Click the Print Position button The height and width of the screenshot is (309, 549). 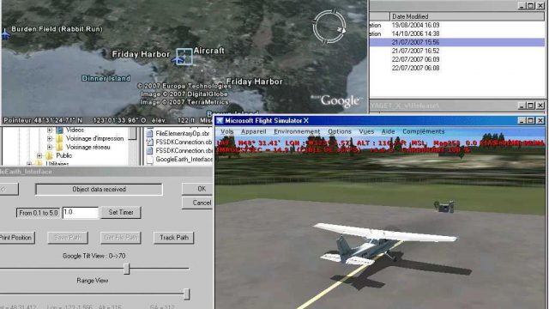click(x=16, y=238)
